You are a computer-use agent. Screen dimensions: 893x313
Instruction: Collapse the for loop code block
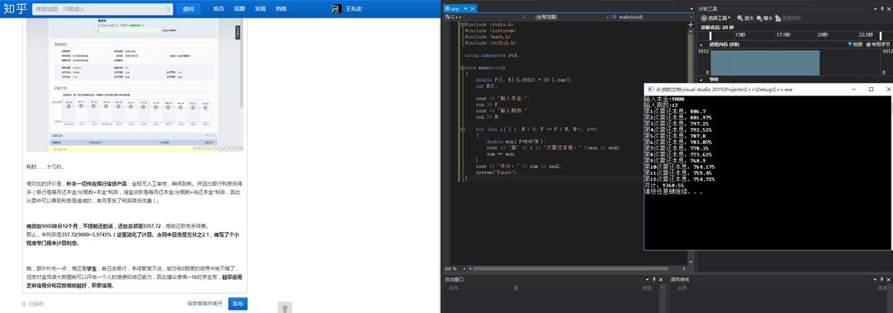coord(462,130)
